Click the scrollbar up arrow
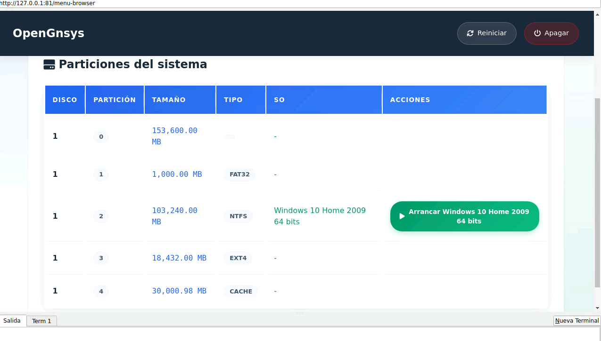Image resolution: width=601 pixels, height=341 pixels. (x=598, y=14)
